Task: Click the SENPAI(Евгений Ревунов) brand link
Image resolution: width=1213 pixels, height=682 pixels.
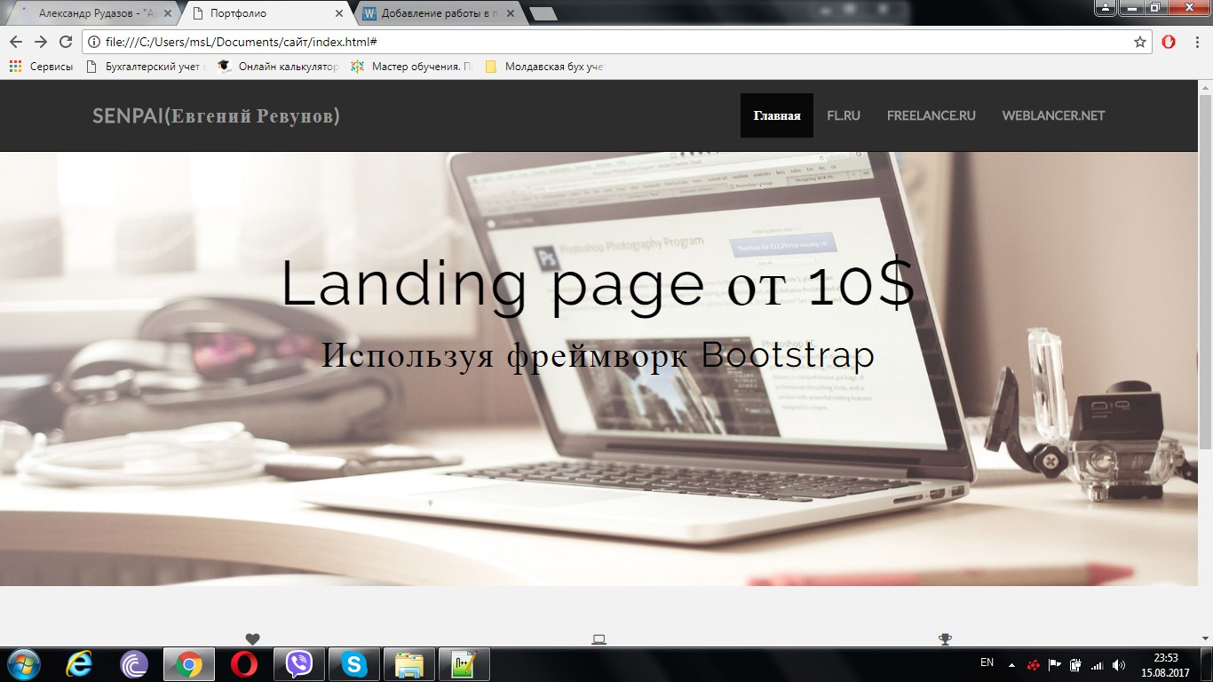Action: point(216,116)
